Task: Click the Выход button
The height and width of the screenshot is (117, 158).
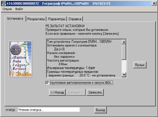Action: coord(101,110)
